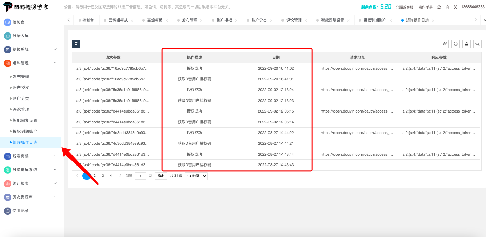The width and height of the screenshot is (486, 237).
Task: Switch to the 高级模板 tab
Action: coord(155,20)
